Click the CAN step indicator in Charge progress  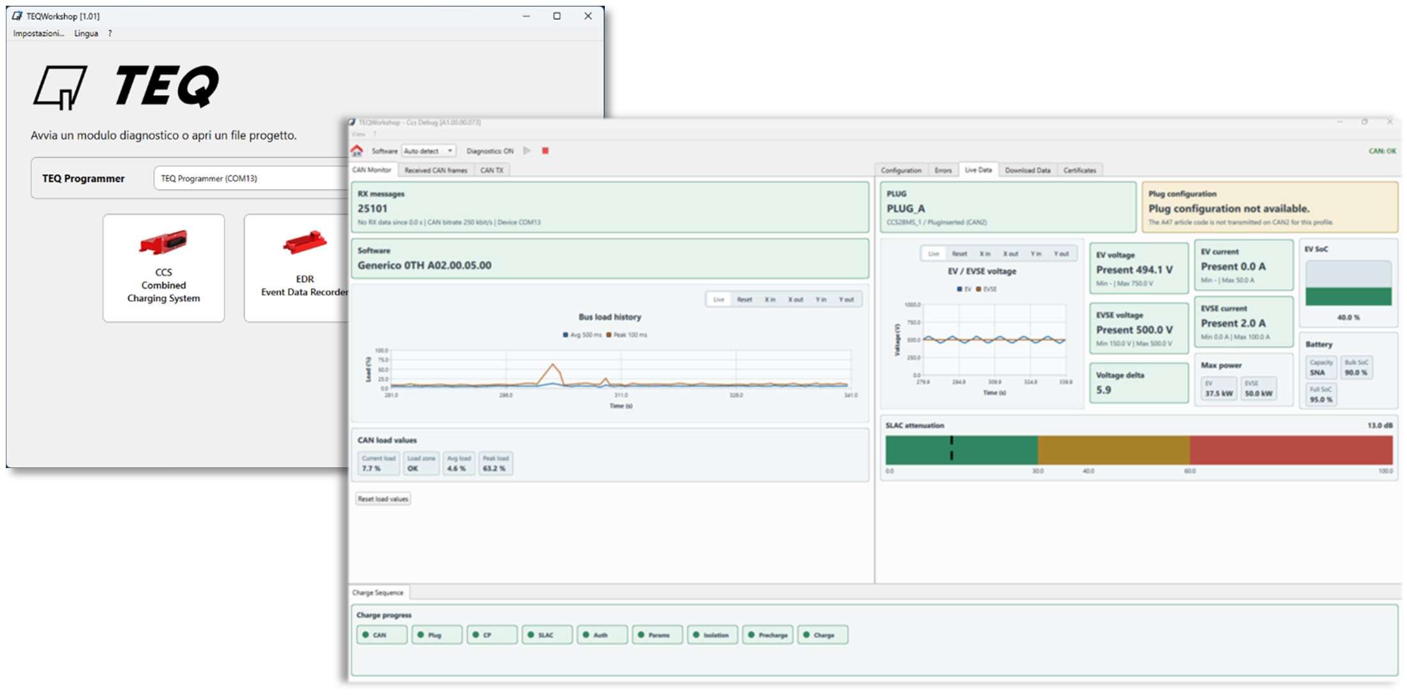382,635
